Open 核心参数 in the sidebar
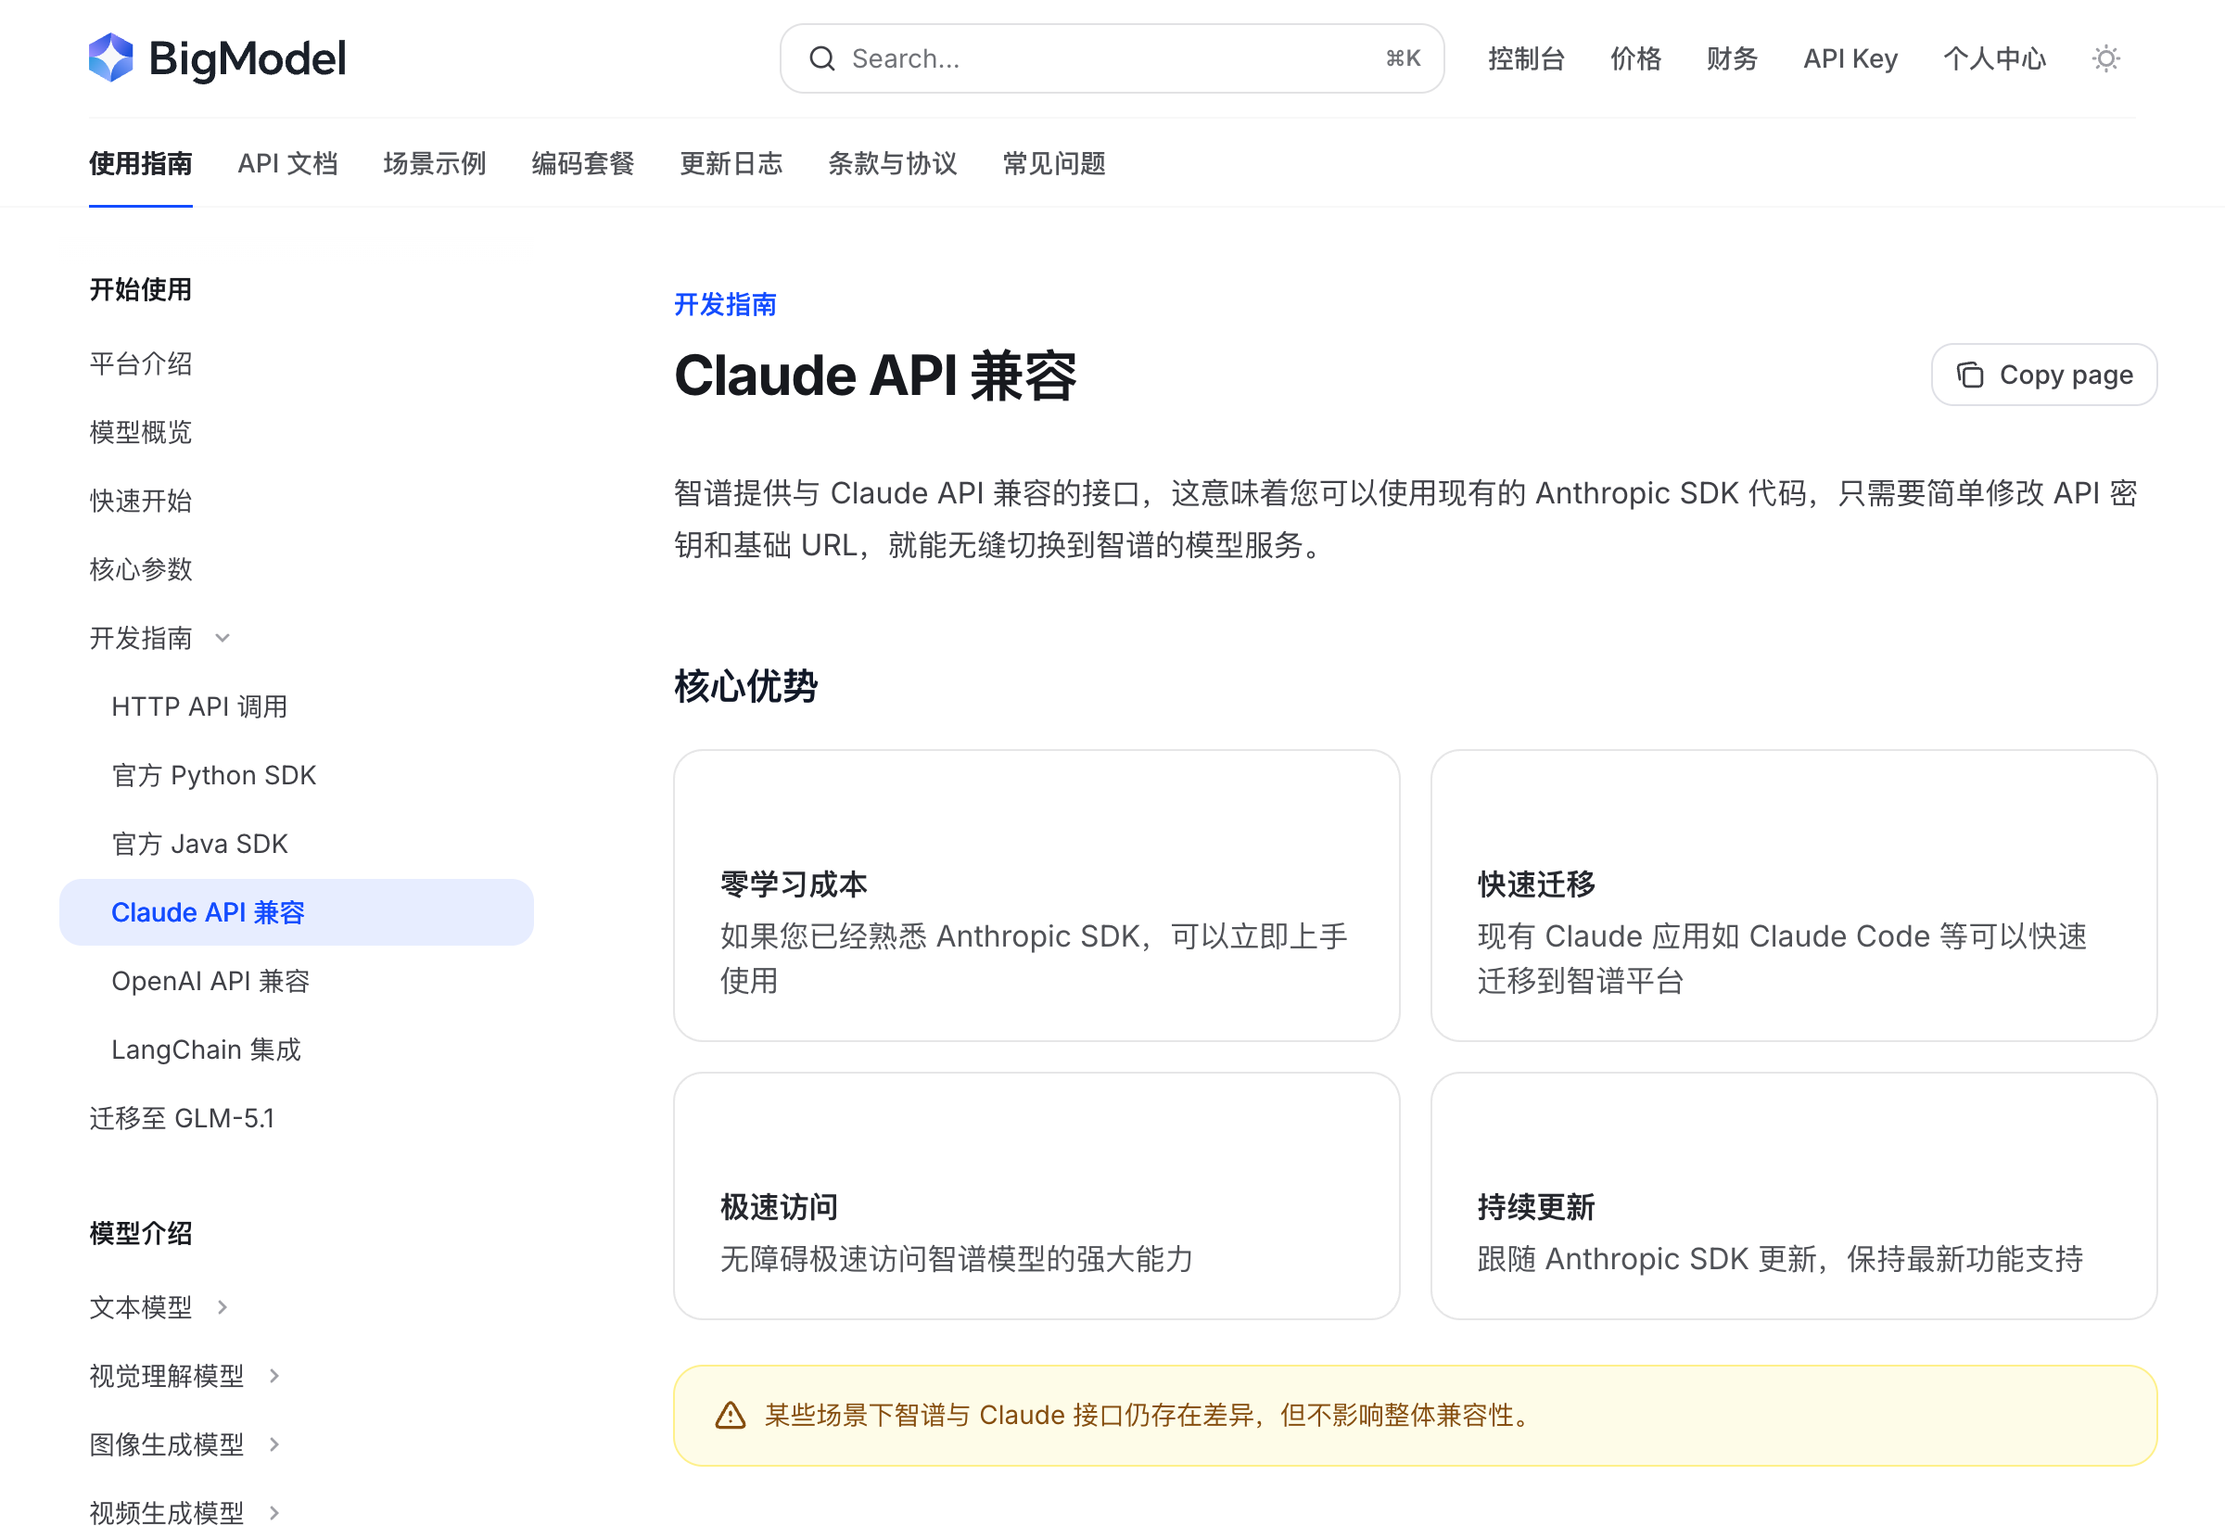 pyautogui.click(x=141, y=569)
